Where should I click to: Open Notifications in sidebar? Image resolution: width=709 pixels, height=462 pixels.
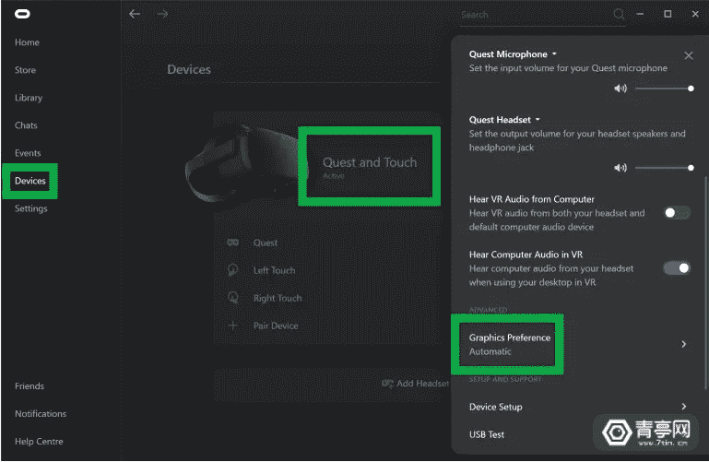click(41, 414)
